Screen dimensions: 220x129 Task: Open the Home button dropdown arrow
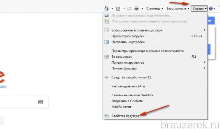[x=112, y=9]
